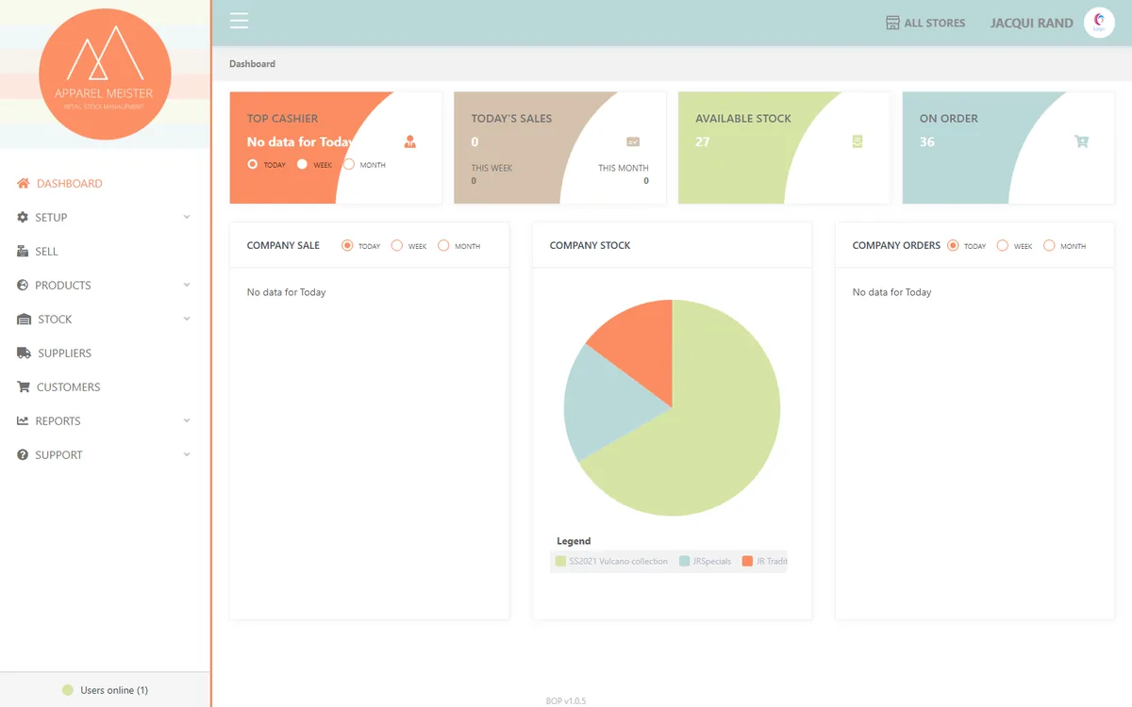Image resolution: width=1132 pixels, height=707 pixels.
Task: Expand the Support menu chevron
Action: pos(187,454)
